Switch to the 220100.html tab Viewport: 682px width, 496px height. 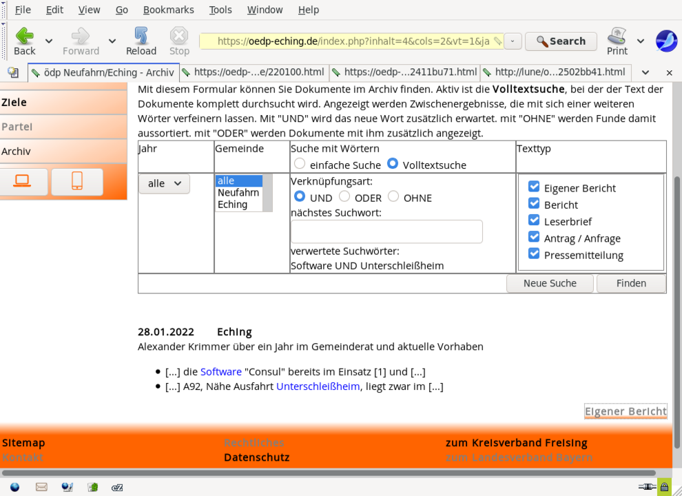pyautogui.click(x=254, y=72)
